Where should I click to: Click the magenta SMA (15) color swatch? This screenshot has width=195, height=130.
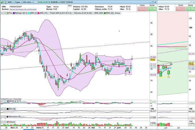pos(38,13)
